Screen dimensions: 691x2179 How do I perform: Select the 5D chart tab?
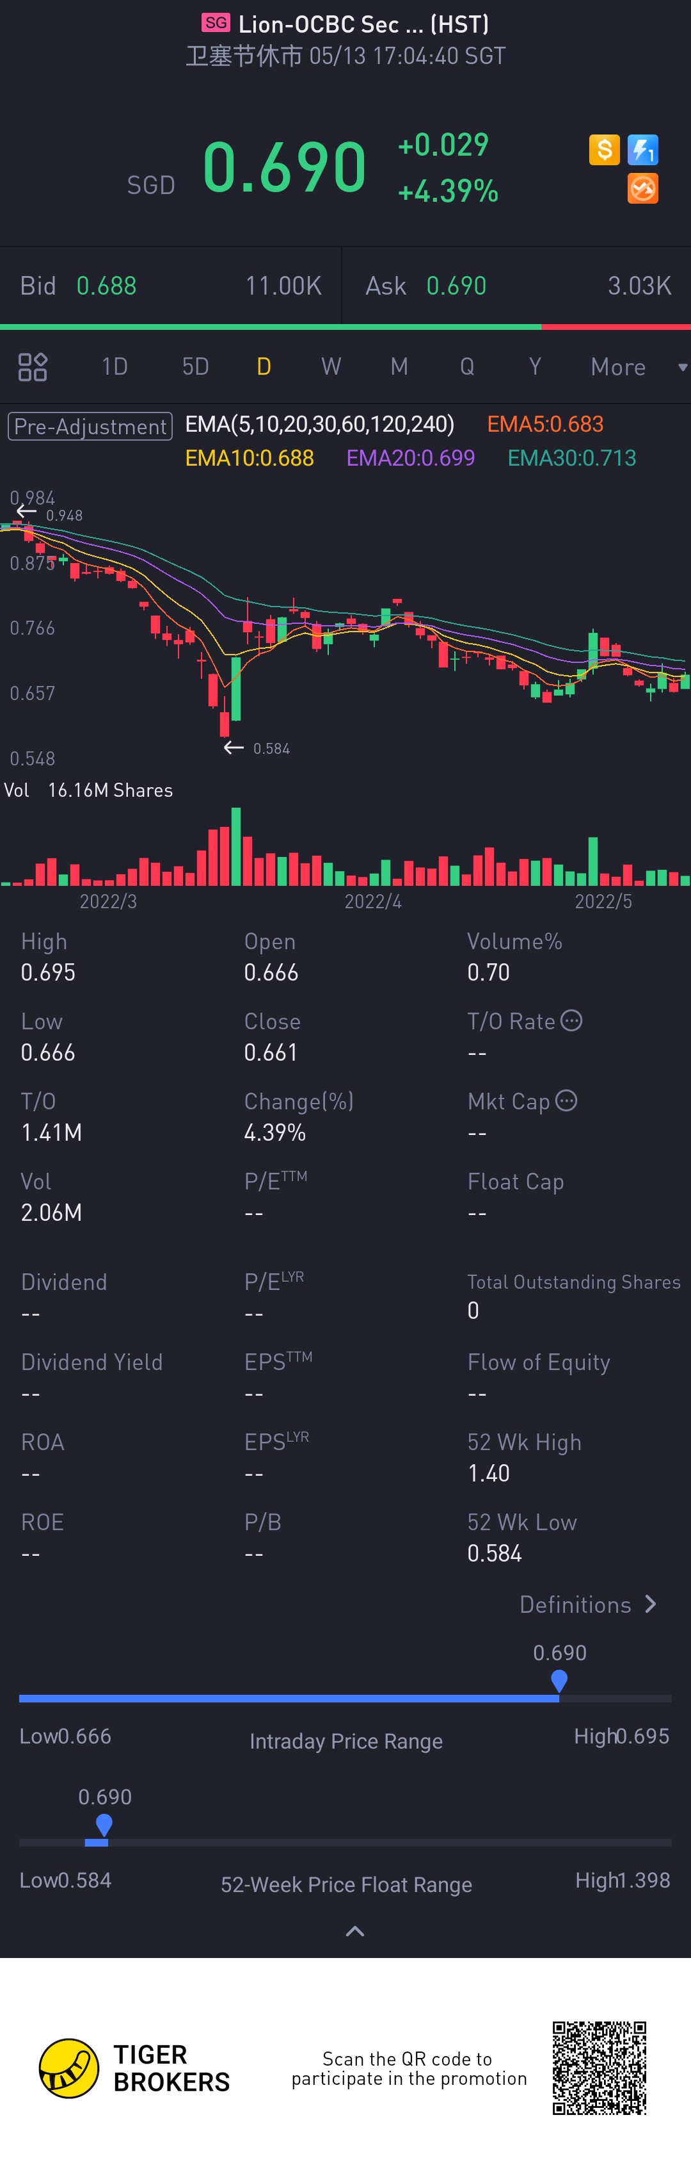(x=195, y=366)
